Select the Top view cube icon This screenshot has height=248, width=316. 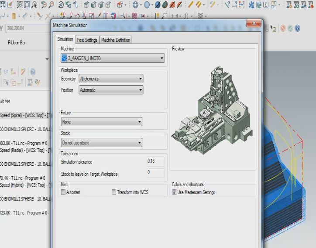(x=86, y=5)
